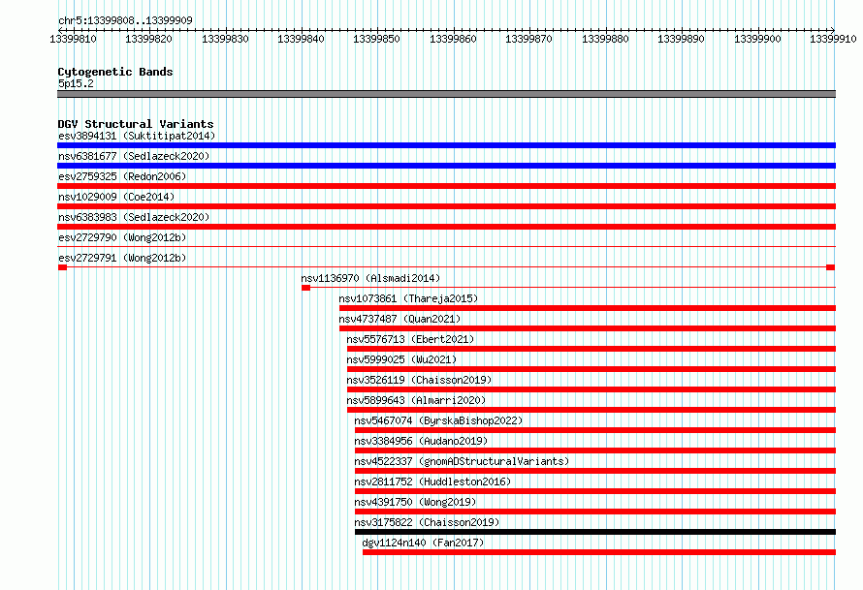Click ruler position 13399840
The image size is (863, 590).
pyautogui.click(x=301, y=39)
